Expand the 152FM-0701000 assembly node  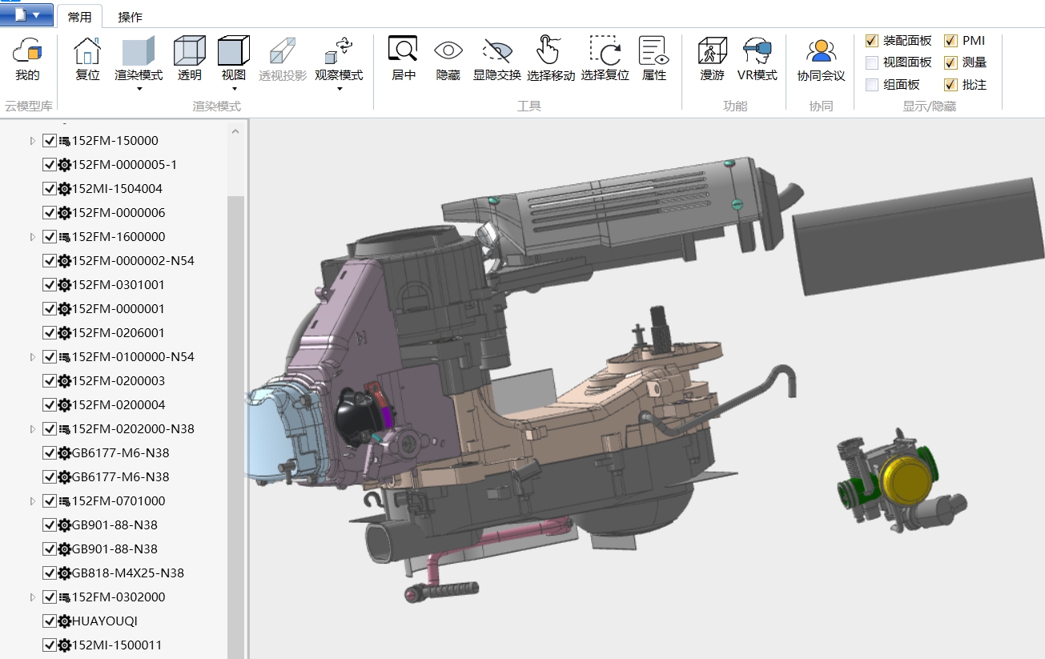32,500
